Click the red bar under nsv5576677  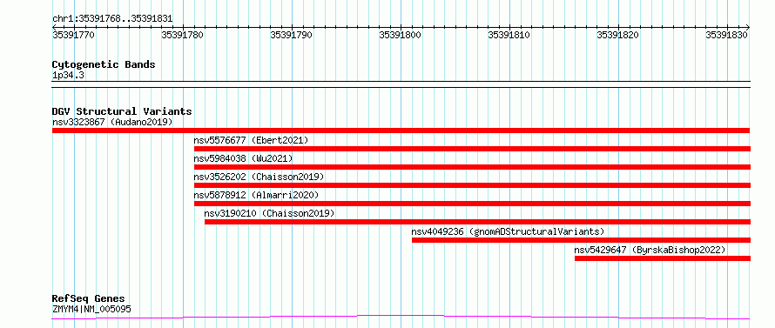pyautogui.click(x=472, y=149)
